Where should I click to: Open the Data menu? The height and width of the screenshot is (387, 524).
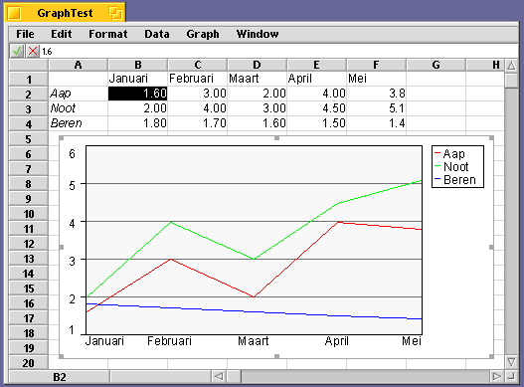(x=157, y=34)
